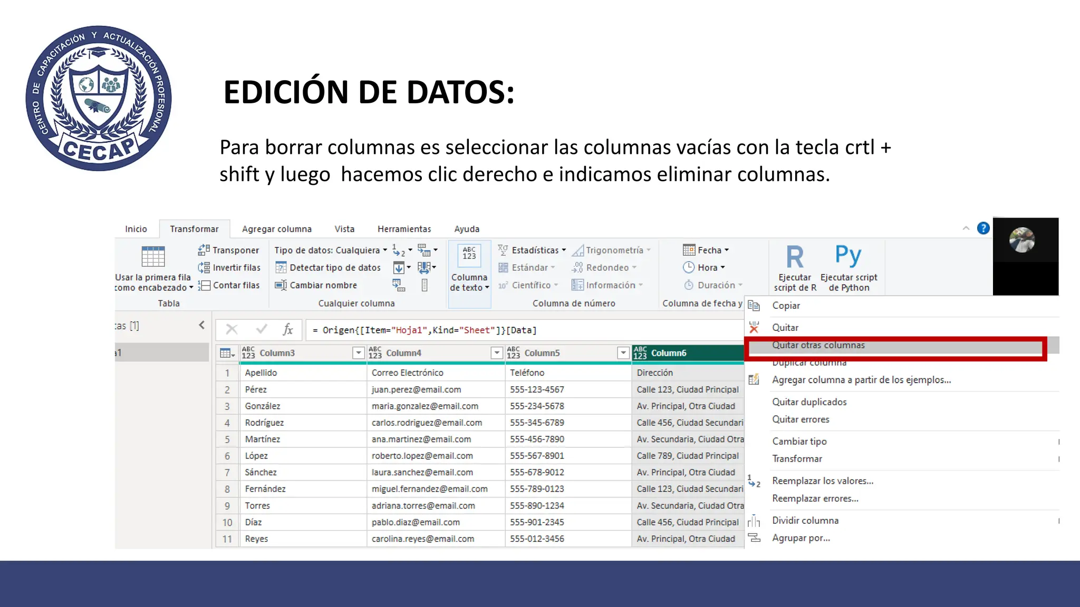Click the formula bar input field
Screen dimensions: 1080x607
pos(524,330)
